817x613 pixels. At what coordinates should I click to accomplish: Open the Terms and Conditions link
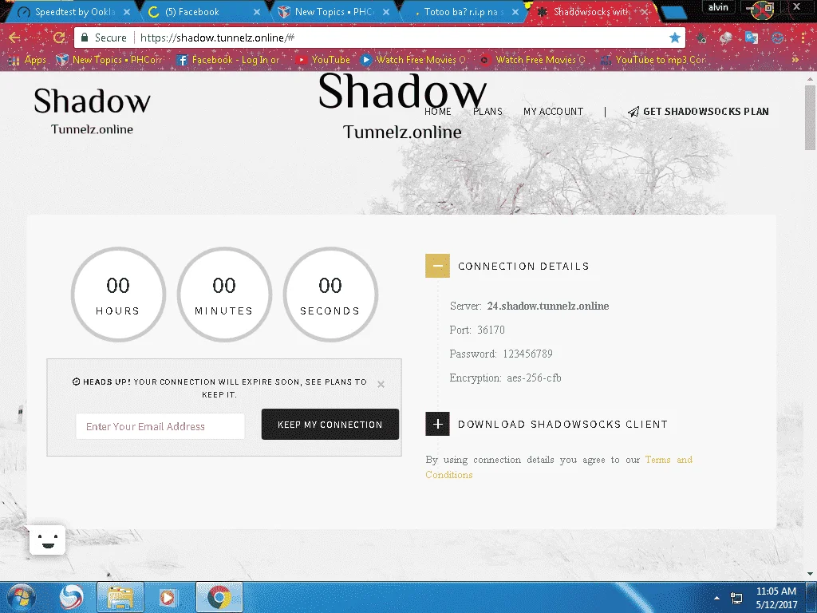point(558,467)
